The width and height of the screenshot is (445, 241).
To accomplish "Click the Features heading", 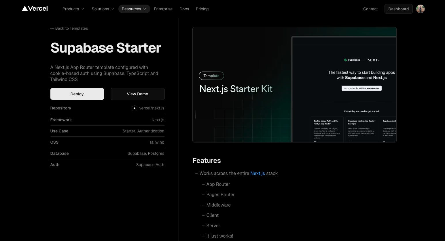I will click(207, 161).
